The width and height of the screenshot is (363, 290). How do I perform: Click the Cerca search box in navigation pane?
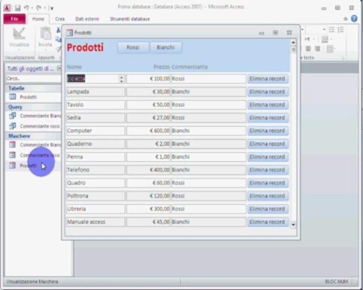(33, 79)
